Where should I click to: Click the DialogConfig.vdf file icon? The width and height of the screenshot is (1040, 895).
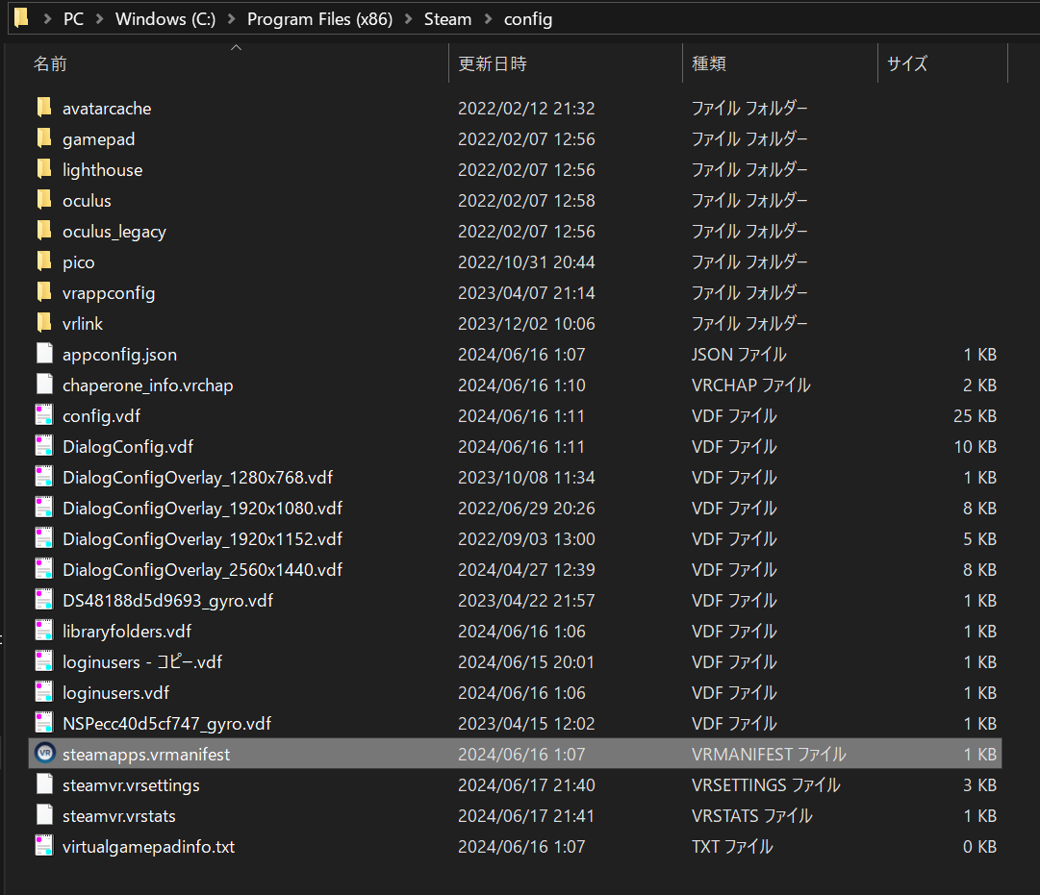pos(44,446)
